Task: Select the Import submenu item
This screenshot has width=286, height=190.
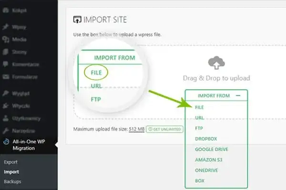Action: pos(11,172)
